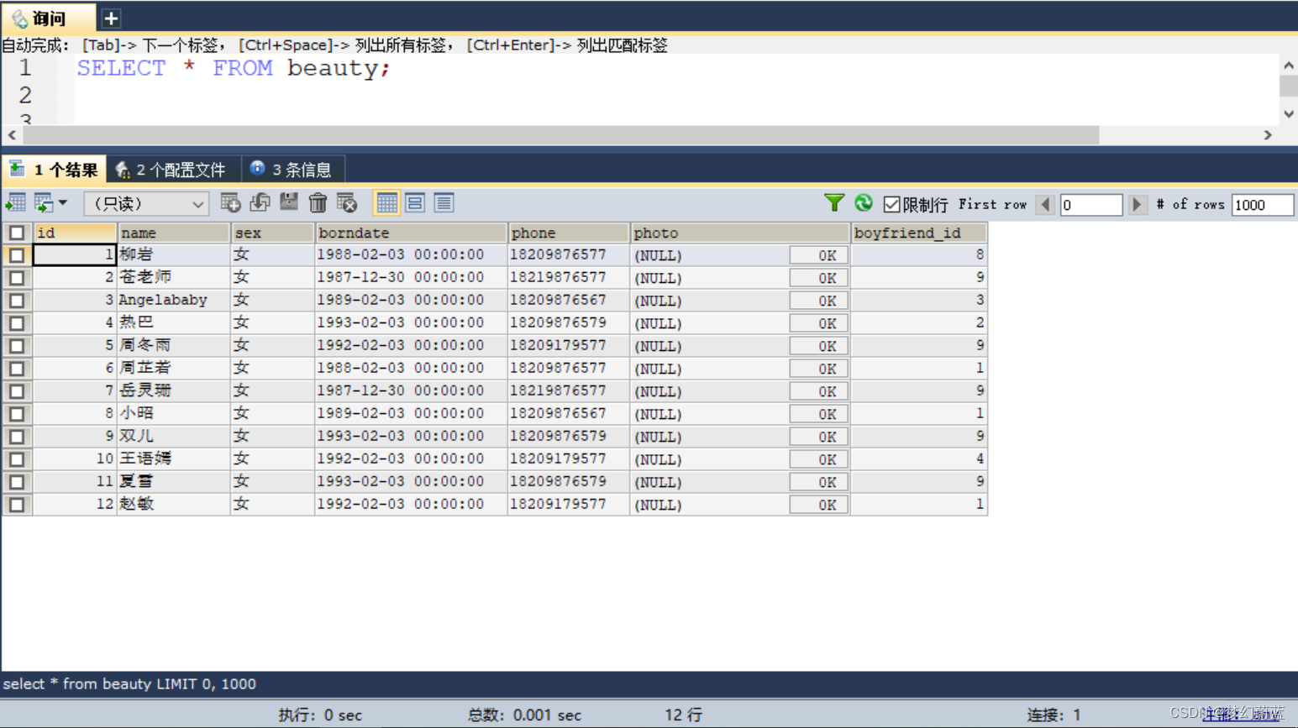The height and width of the screenshot is (728, 1298).
Task: Enable the 限制行 limit checkbox
Action: pos(891,202)
